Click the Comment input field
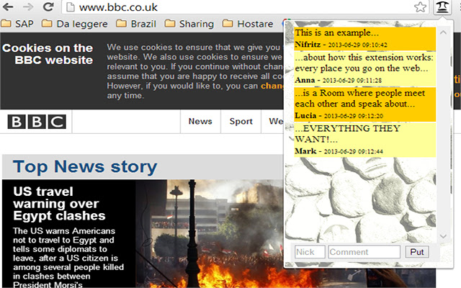The width and height of the screenshot is (461, 288). 364,252
